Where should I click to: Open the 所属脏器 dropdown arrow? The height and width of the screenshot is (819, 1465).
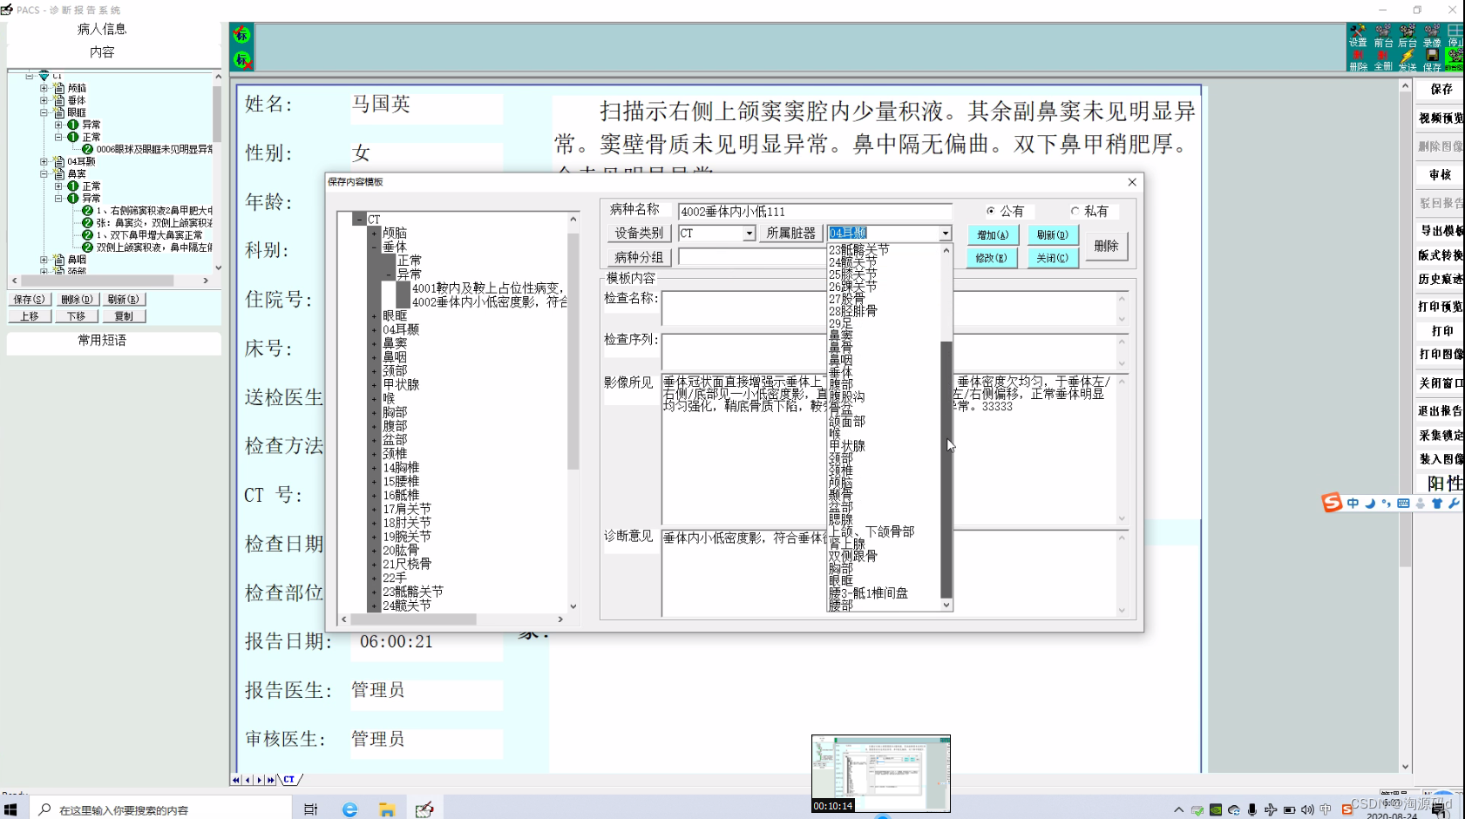pos(945,234)
